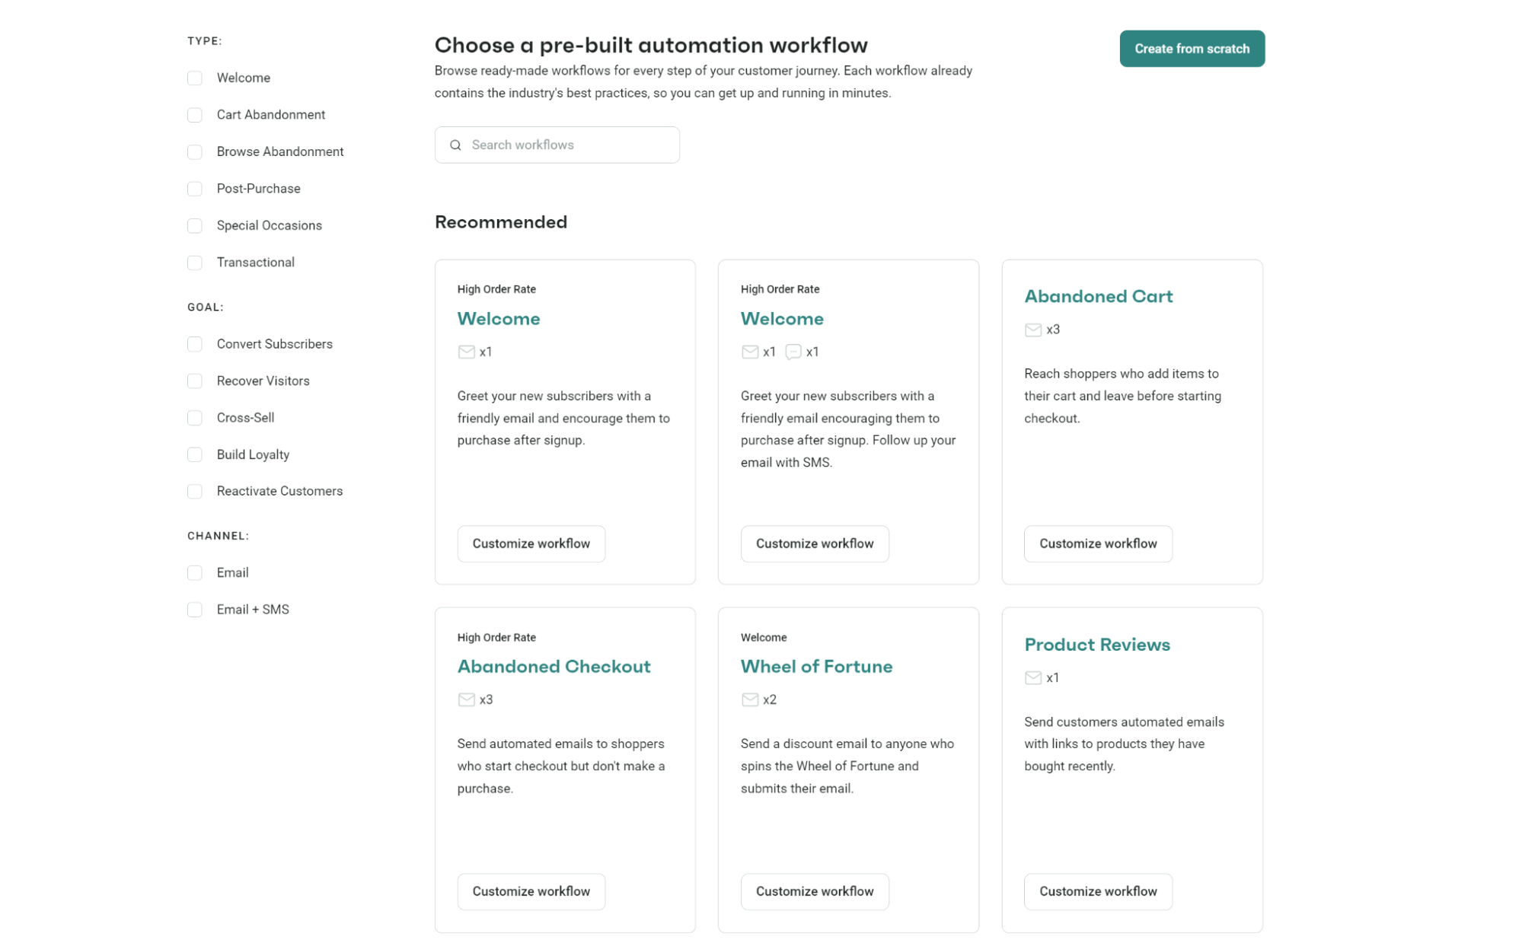Click the email icon on Product Reviews card

(1032, 677)
